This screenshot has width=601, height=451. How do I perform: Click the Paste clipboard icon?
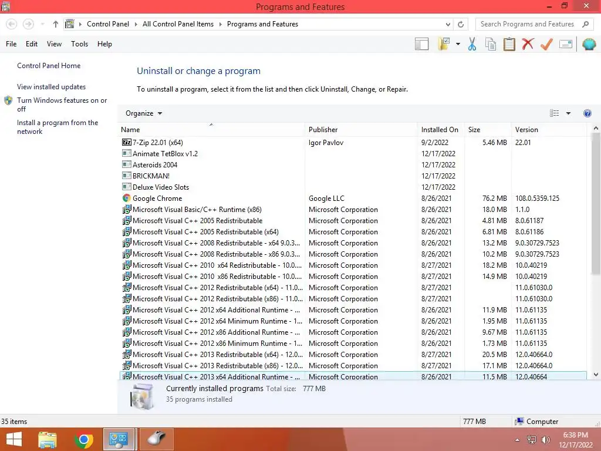point(509,44)
